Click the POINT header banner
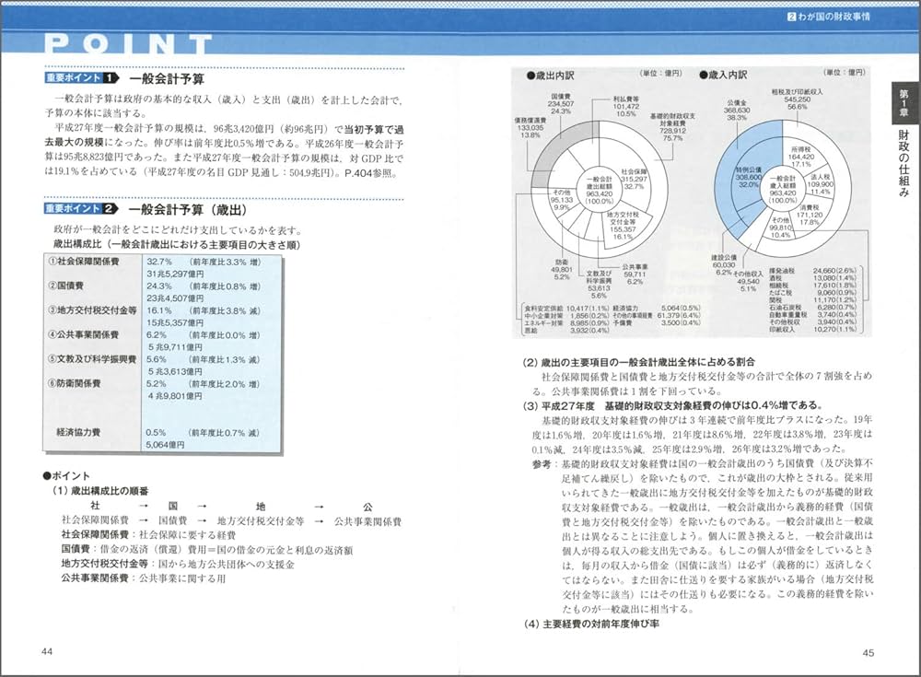 [x=124, y=41]
